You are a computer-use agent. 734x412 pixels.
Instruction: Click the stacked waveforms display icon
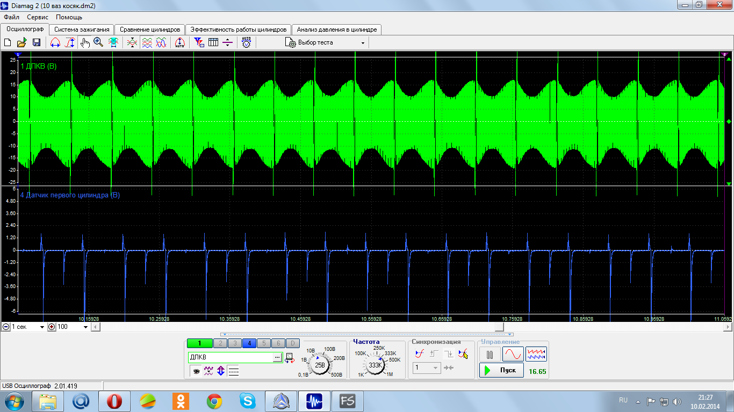pyautogui.click(x=147, y=43)
